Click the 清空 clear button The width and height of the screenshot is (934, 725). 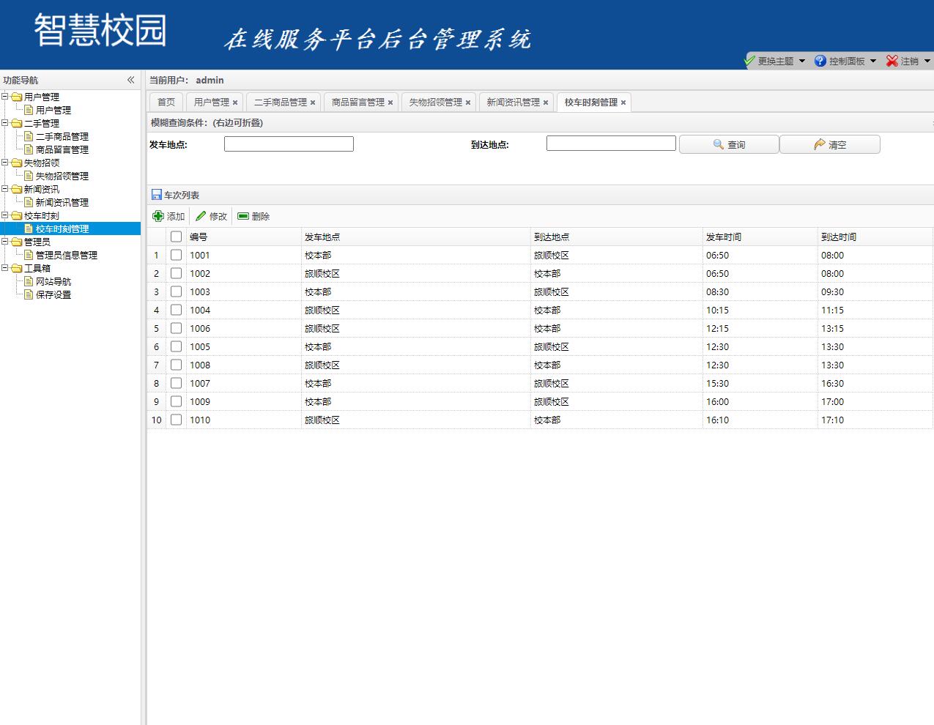[830, 144]
